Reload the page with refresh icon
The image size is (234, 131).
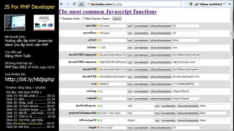[74, 4]
